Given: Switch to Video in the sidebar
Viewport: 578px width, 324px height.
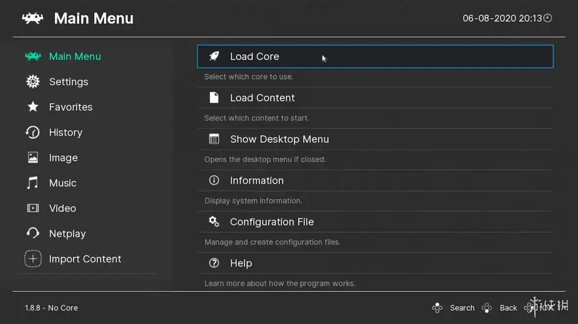Looking at the screenshot, I should [x=63, y=208].
